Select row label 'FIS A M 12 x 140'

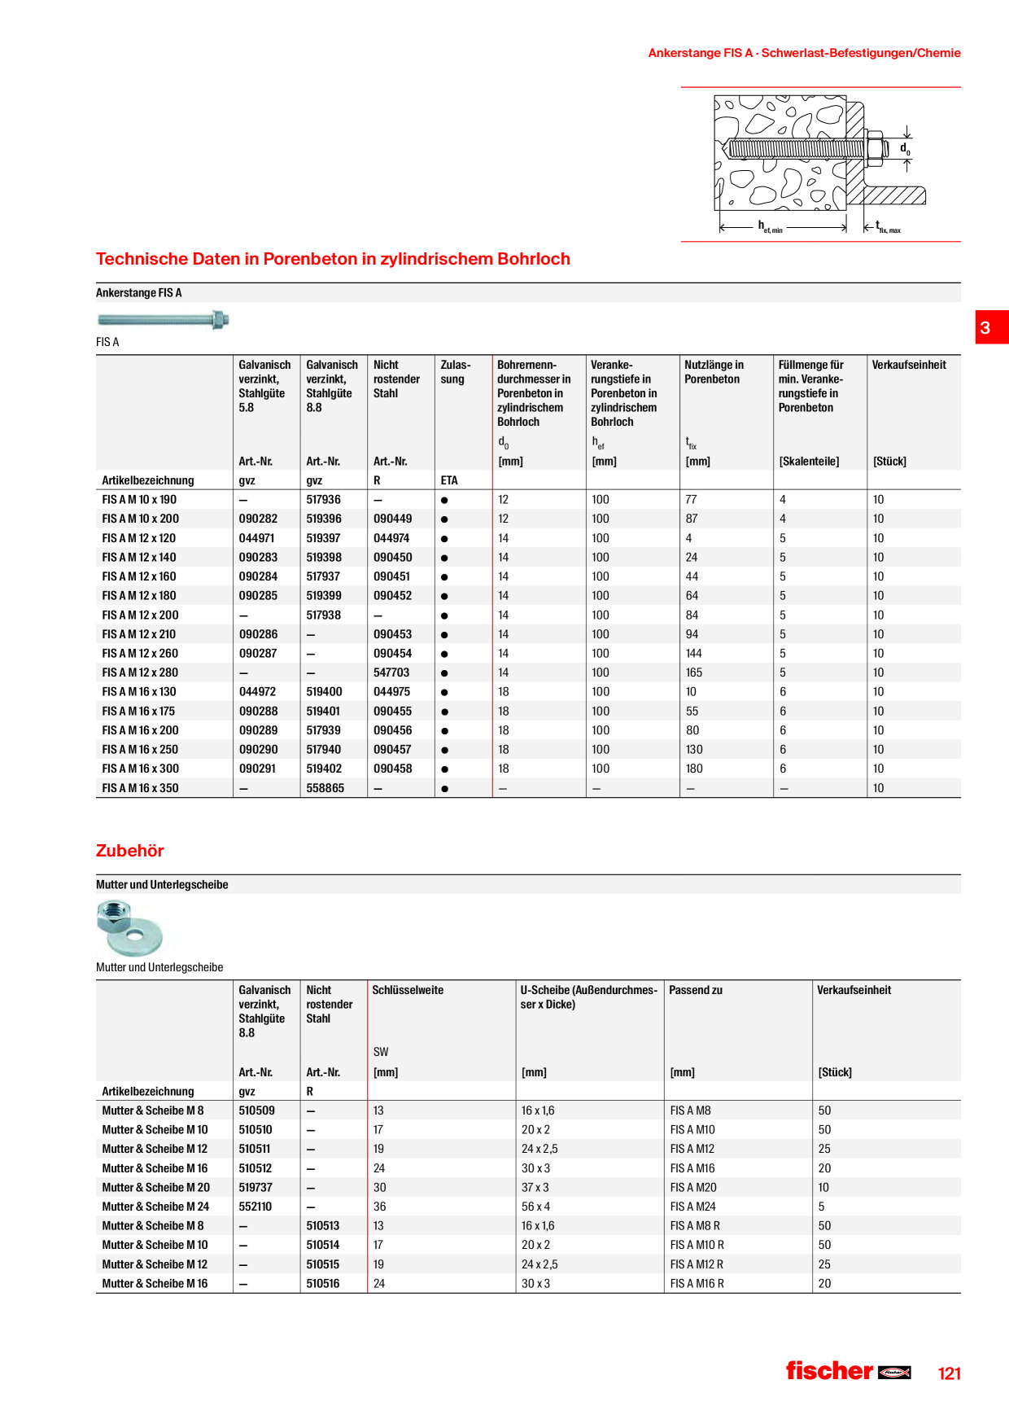(x=138, y=558)
